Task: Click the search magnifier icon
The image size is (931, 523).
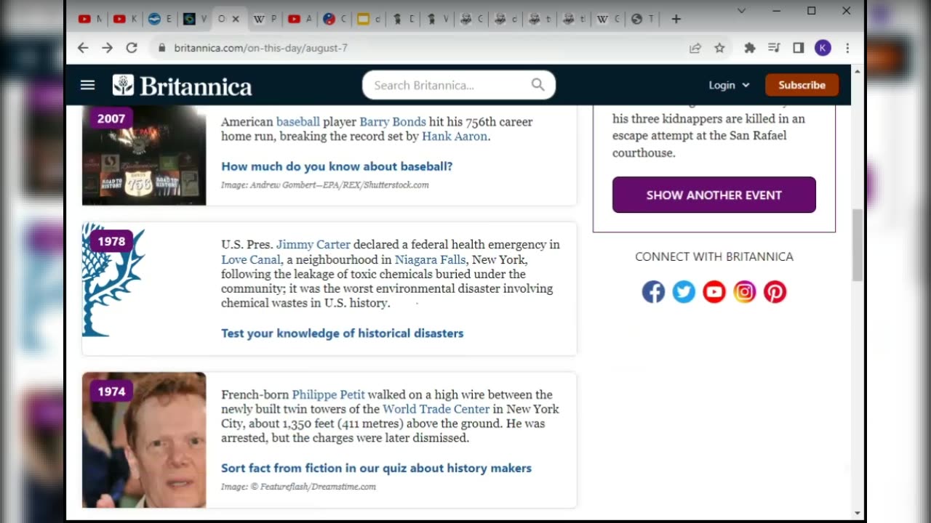Action: [x=538, y=85]
